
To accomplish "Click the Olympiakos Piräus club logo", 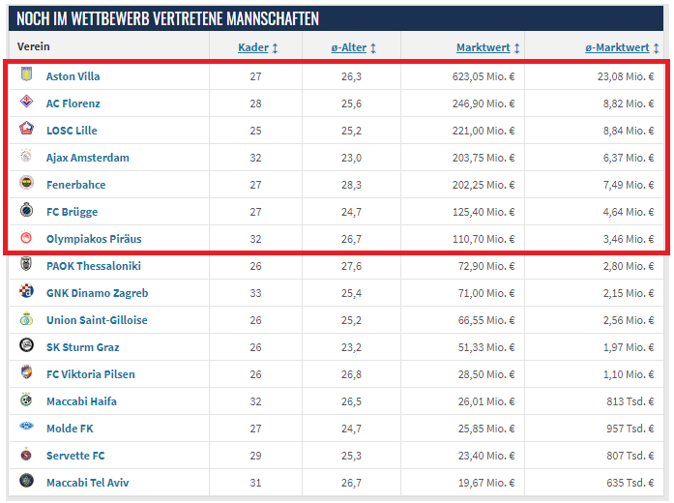I will [27, 237].
